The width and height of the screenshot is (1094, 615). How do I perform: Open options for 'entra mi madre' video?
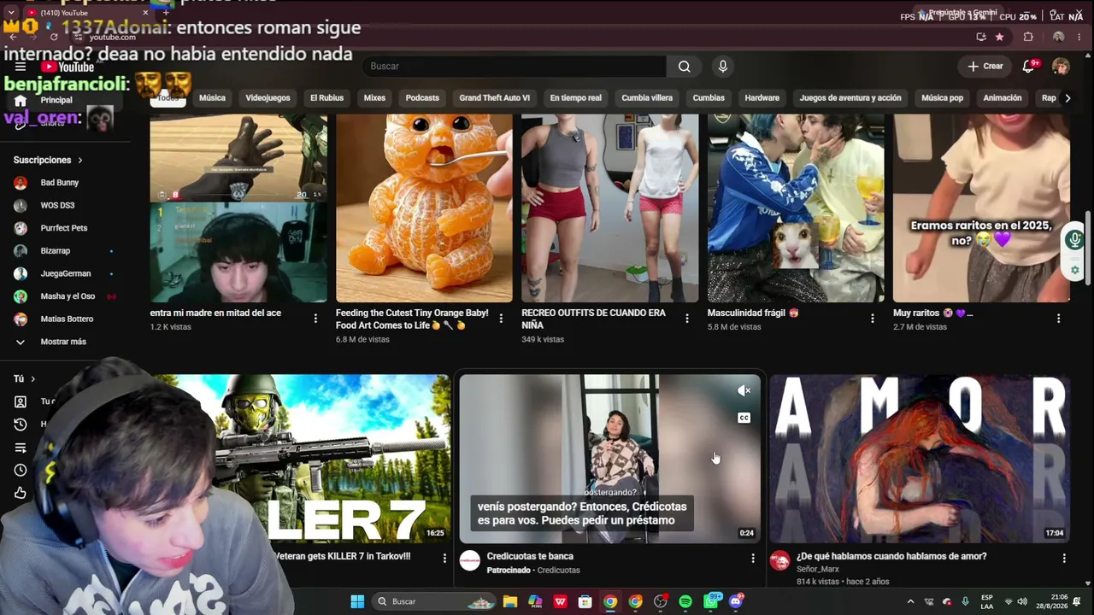click(315, 319)
